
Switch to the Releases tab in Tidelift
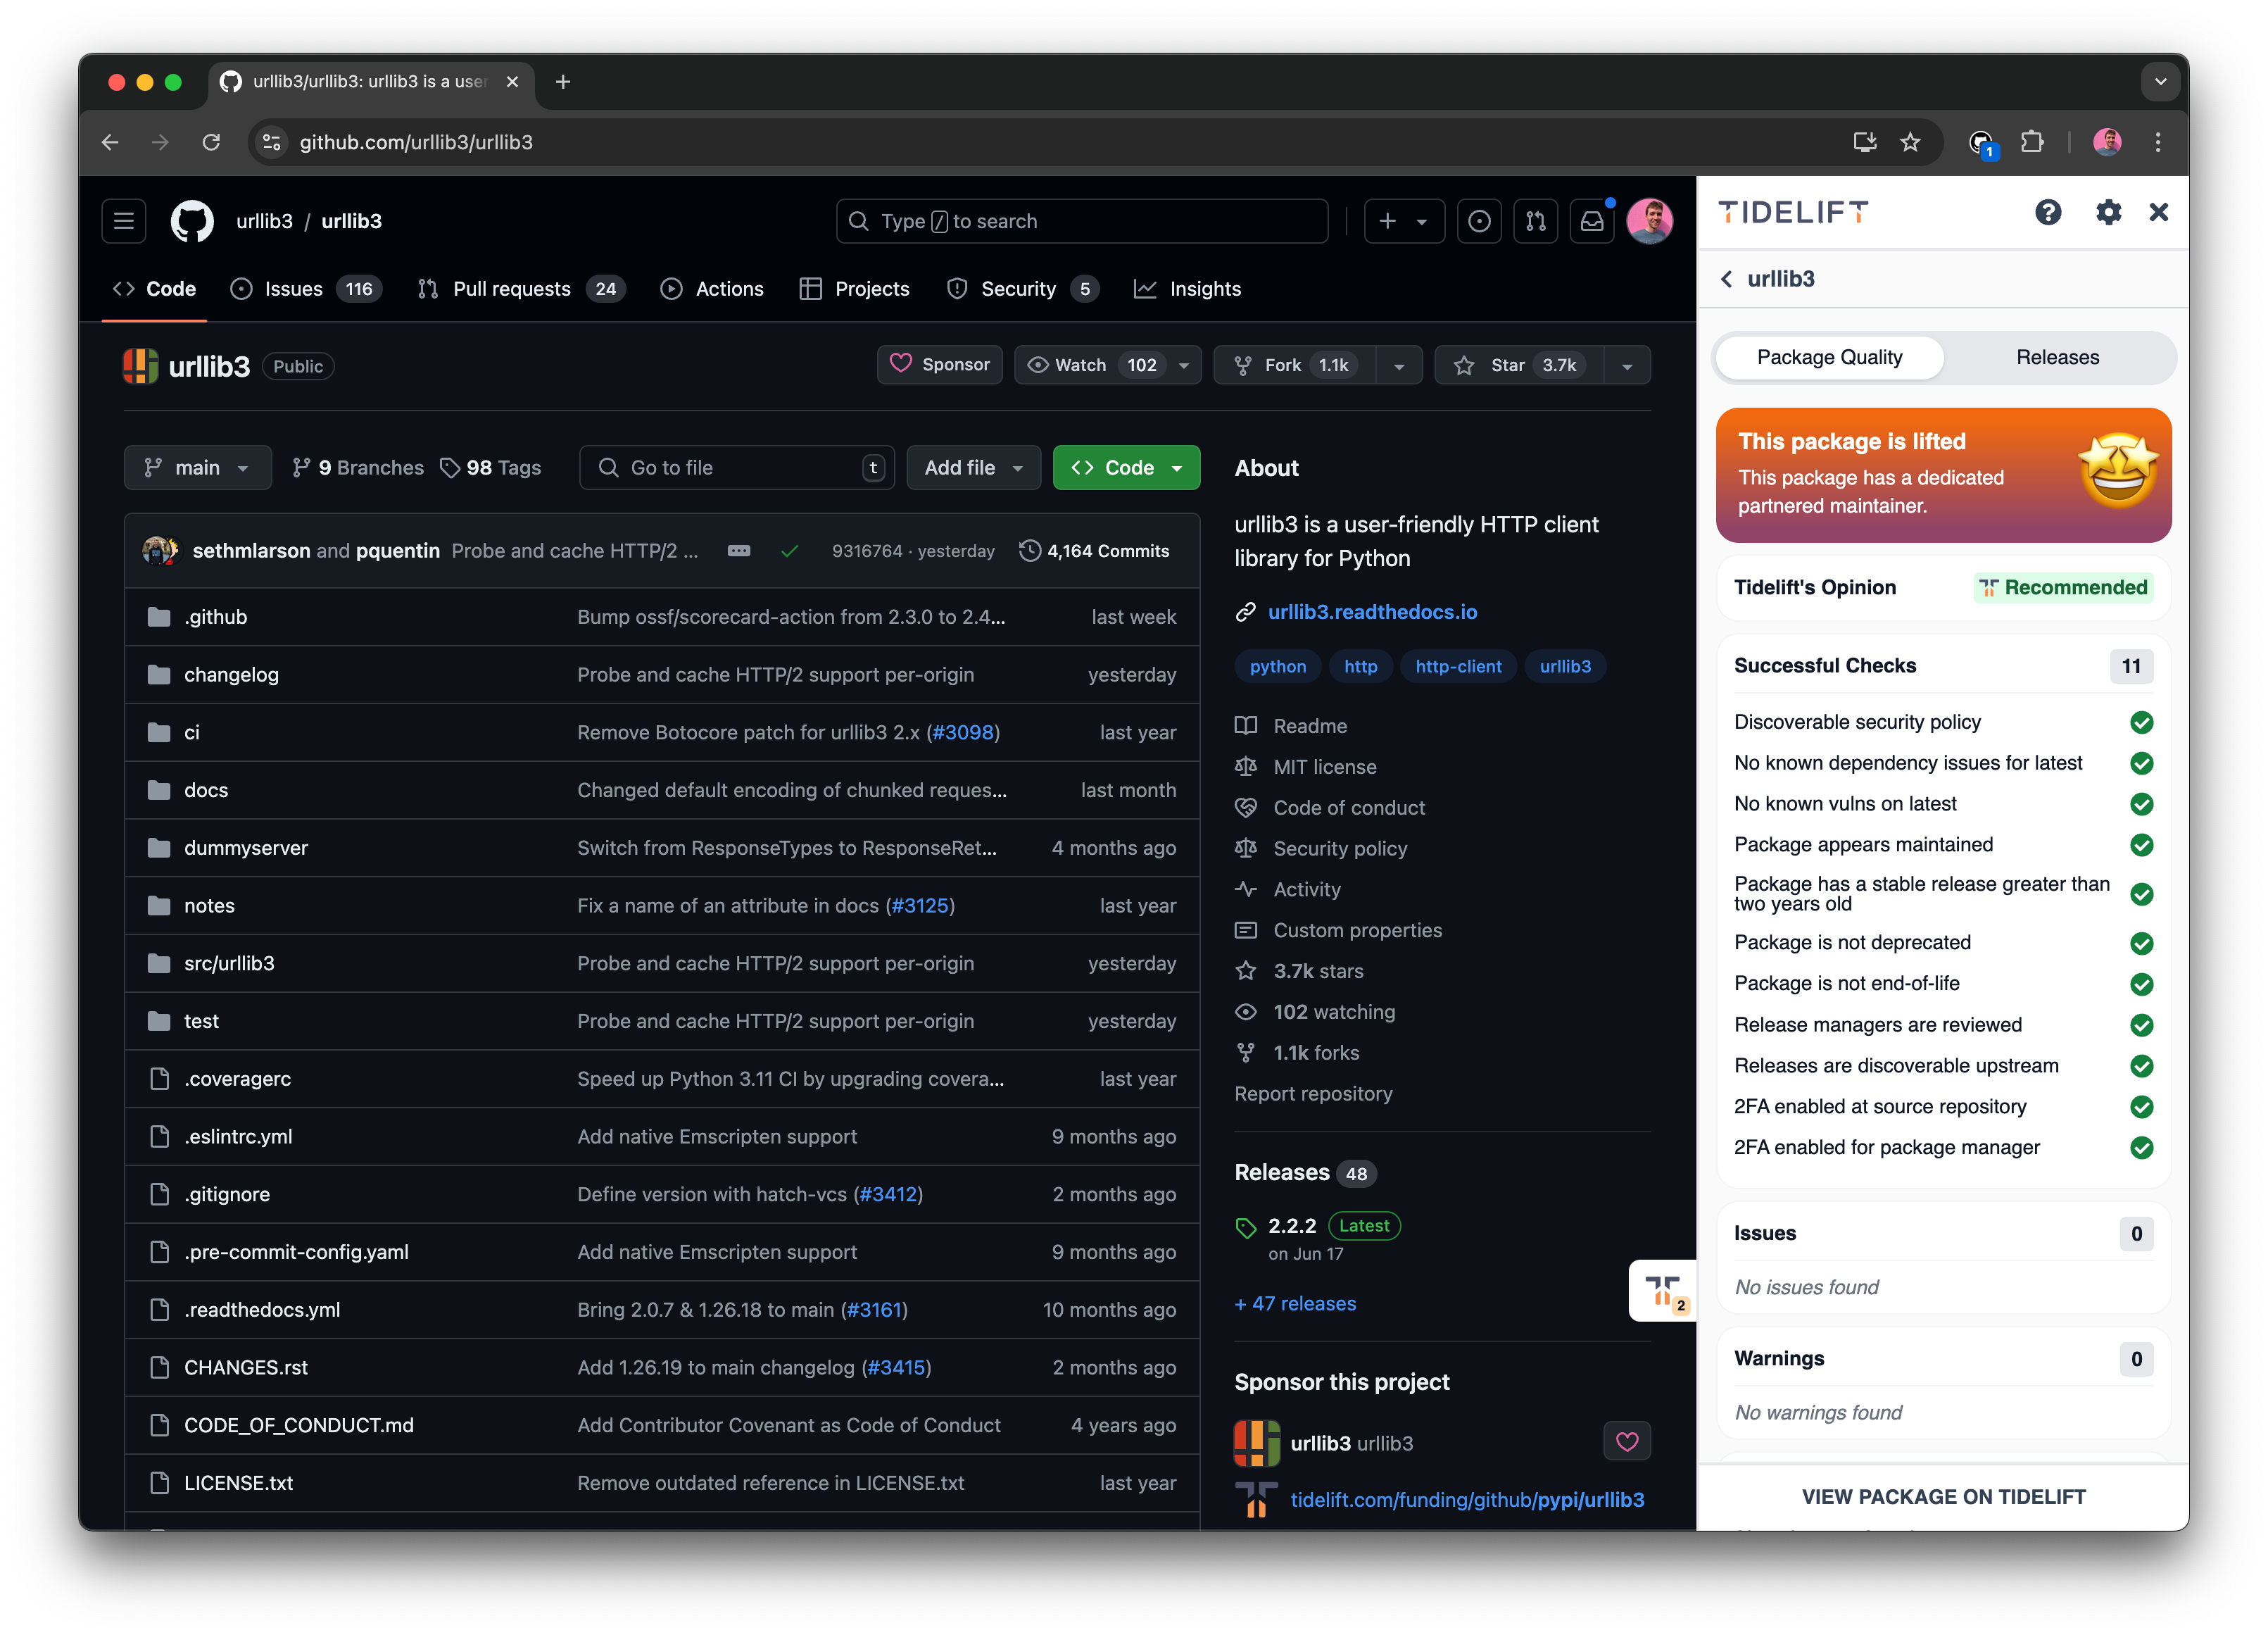coord(2057,357)
